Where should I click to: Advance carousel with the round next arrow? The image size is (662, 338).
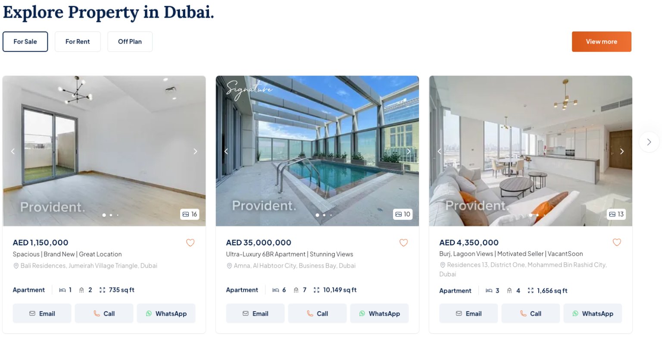(649, 142)
